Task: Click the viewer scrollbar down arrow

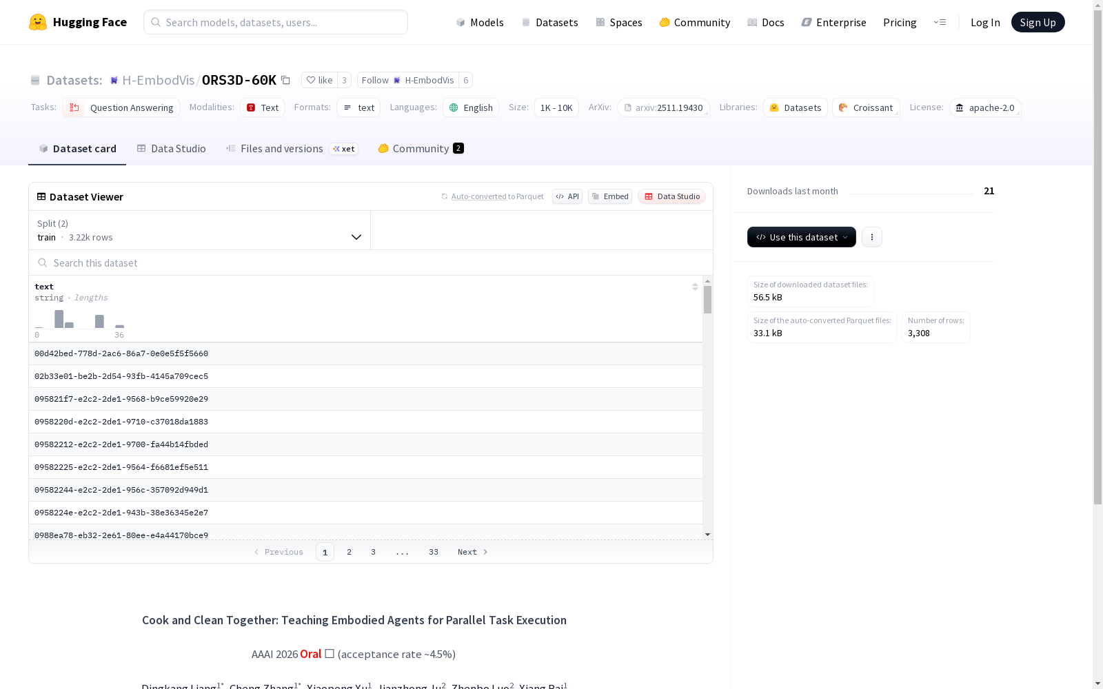Action: [707, 535]
